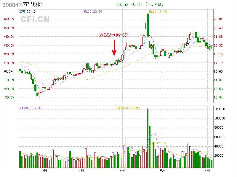Viewport: 237px width, 177px height.
Task: Click the +20.0% axis label
Action: tap(9, 54)
